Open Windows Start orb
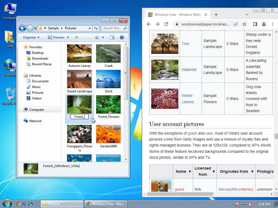Screen dimensions: 278x208 [x=7, y=204]
